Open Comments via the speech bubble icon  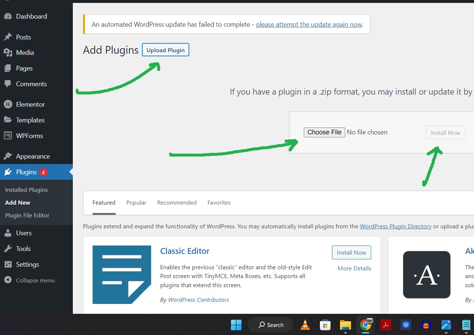tap(8, 84)
